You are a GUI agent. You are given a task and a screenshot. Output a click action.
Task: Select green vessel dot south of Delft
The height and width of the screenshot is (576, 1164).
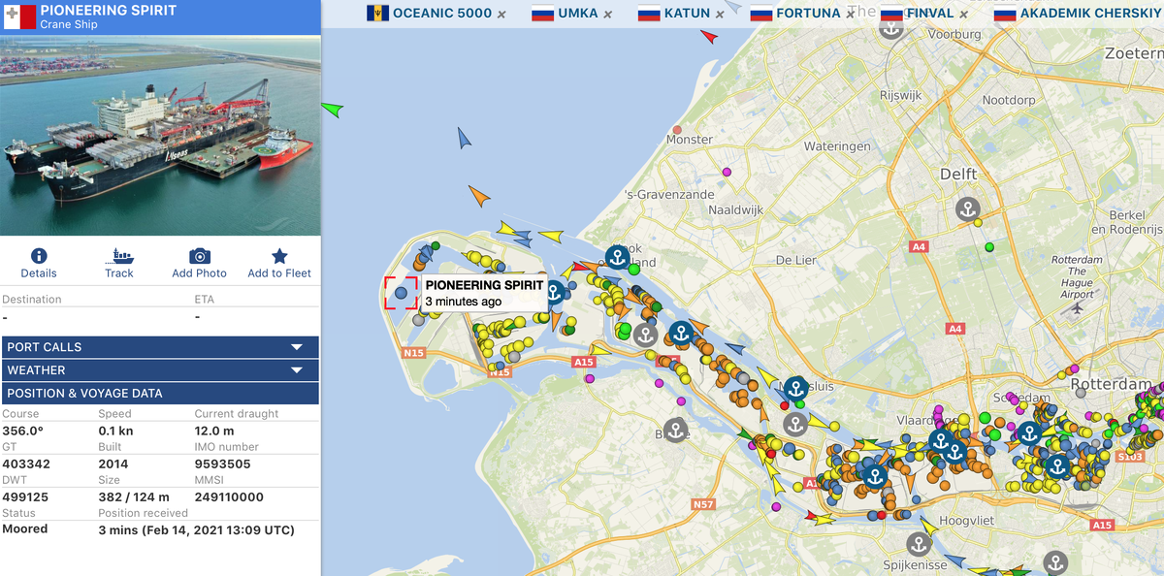pyautogui.click(x=989, y=247)
